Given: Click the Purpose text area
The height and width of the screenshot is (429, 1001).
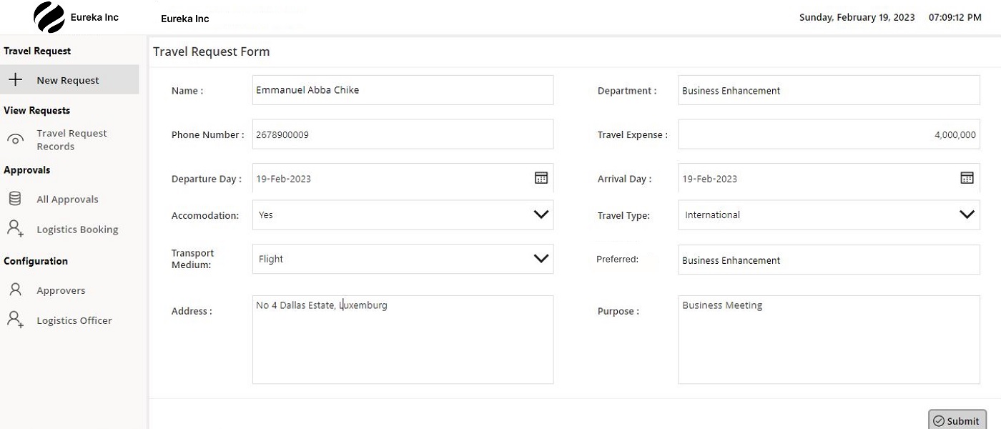Looking at the screenshot, I should tap(828, 339).
